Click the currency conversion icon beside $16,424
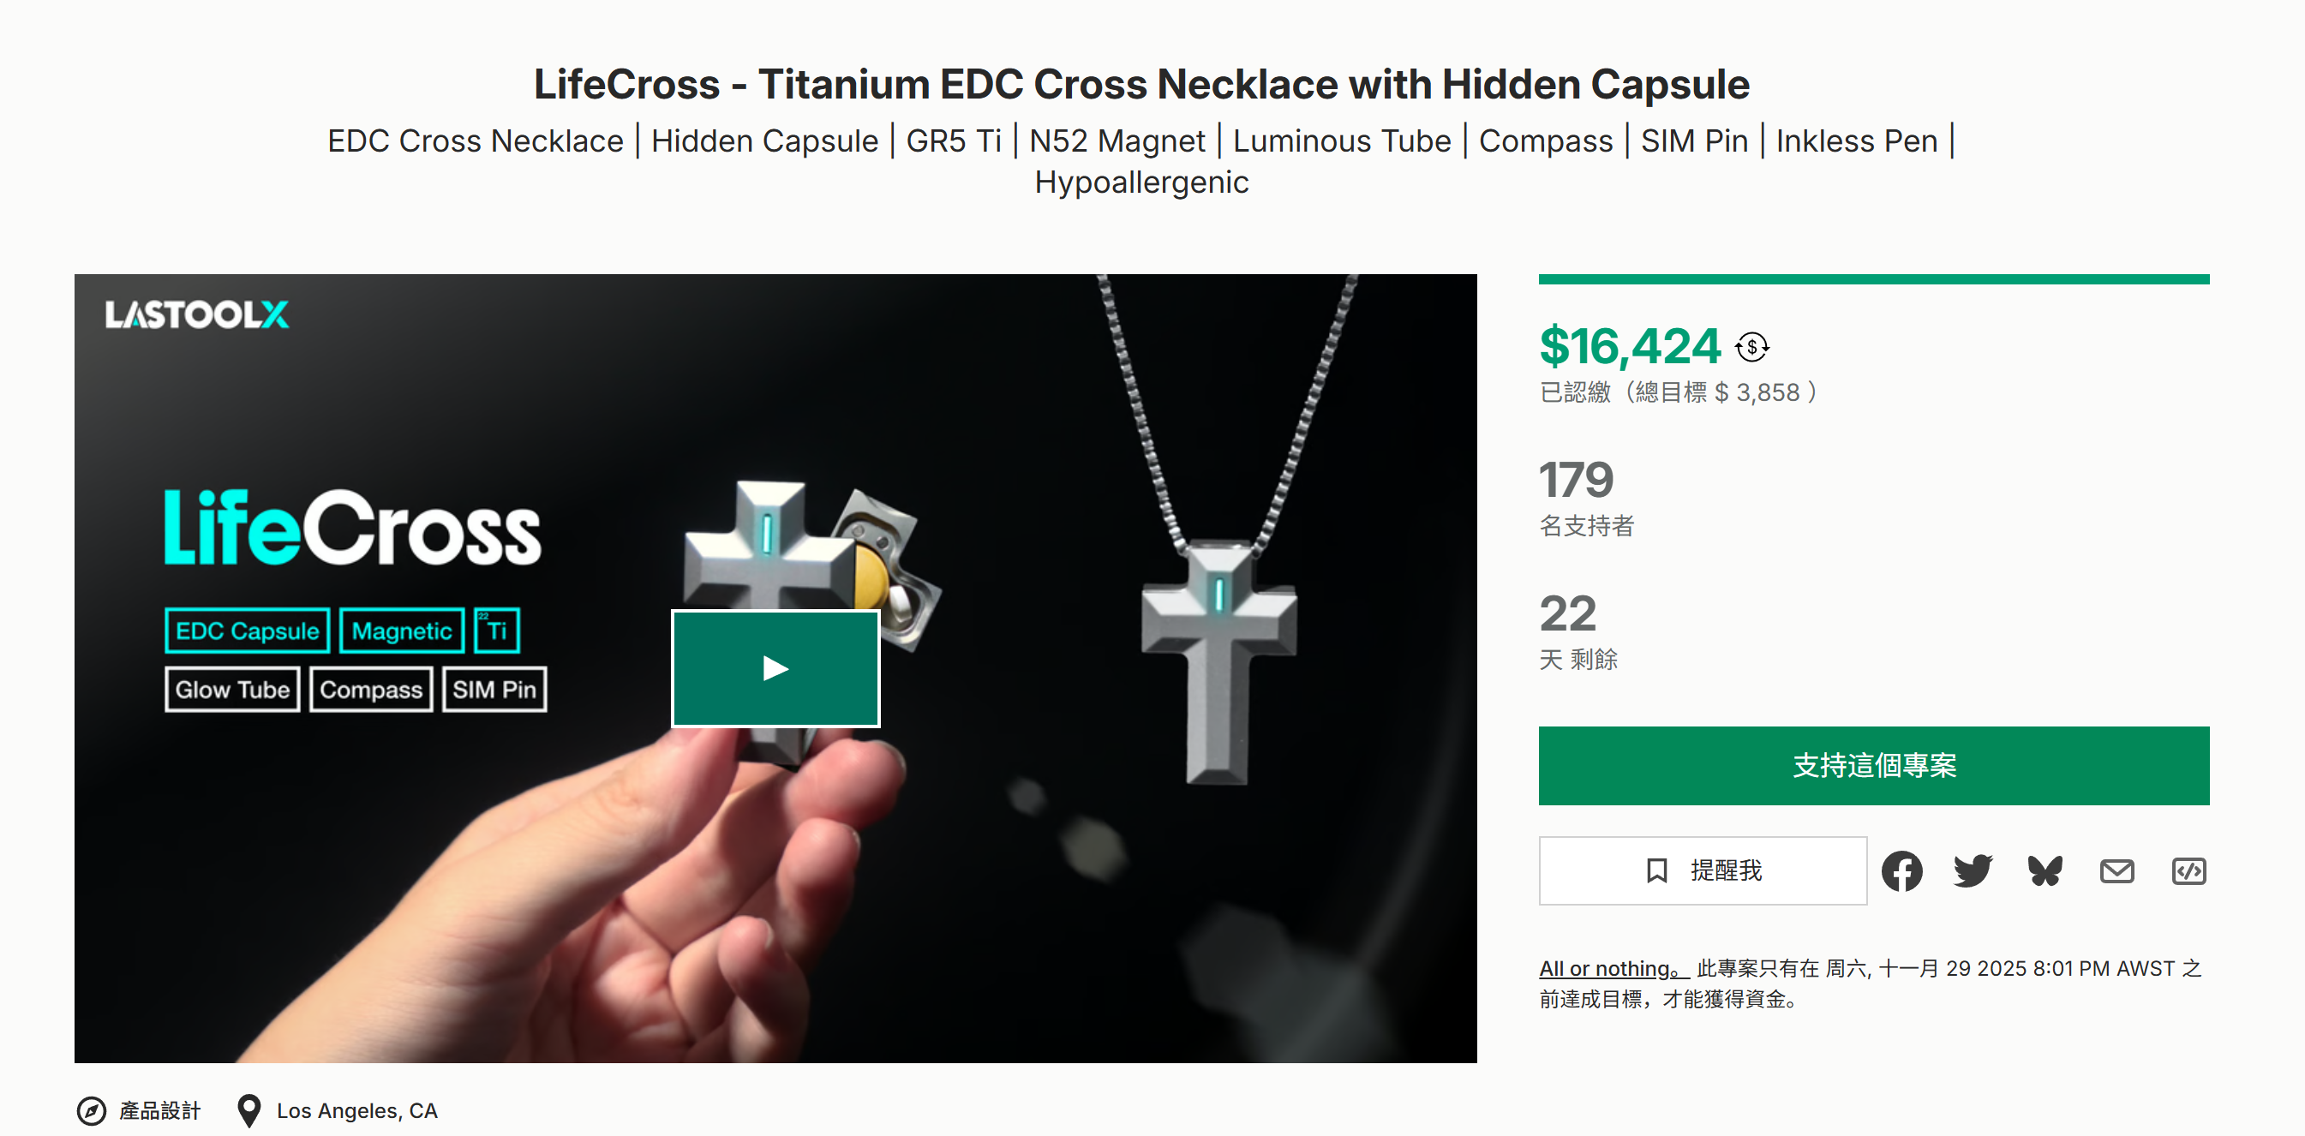This screenshot has width=2305, height=1136. coord(1751,347)
